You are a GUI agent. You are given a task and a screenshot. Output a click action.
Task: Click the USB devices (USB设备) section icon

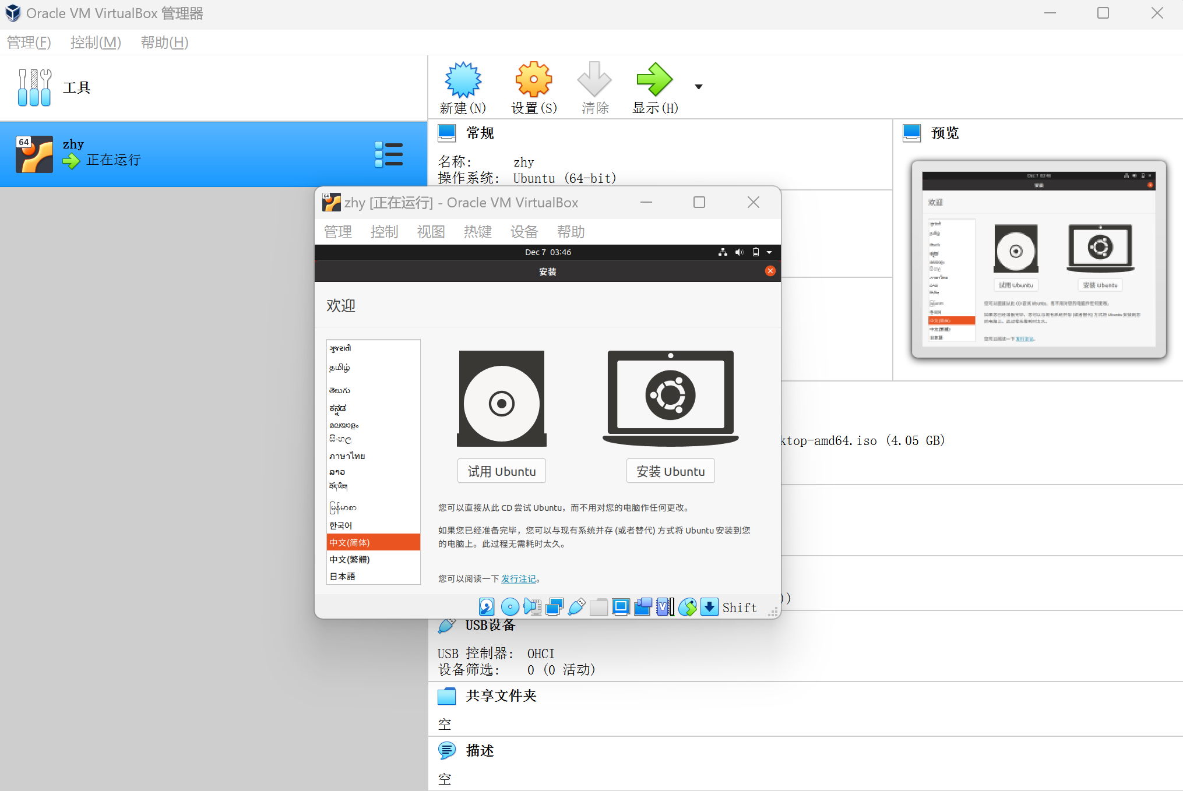(x=447, y=626)
